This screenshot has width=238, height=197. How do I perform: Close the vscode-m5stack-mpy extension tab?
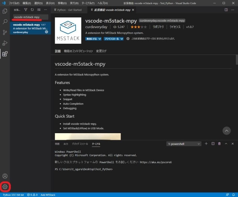(133, 10)
